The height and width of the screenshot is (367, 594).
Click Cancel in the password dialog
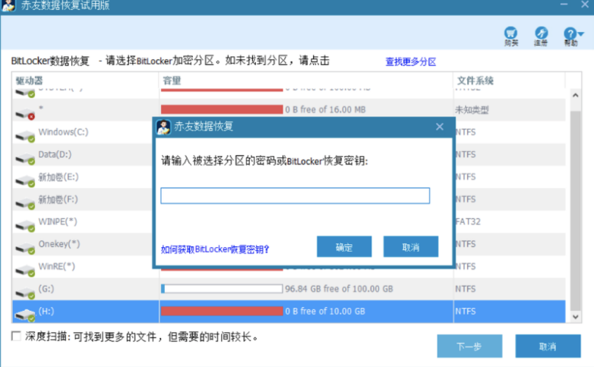[x=411, y=246]
